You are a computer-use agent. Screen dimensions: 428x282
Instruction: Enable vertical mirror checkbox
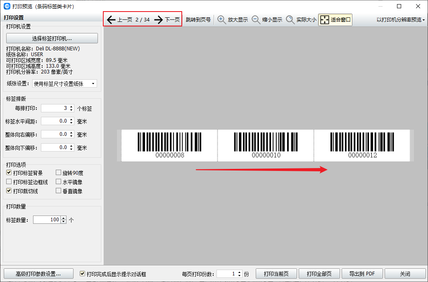(58, 191)
